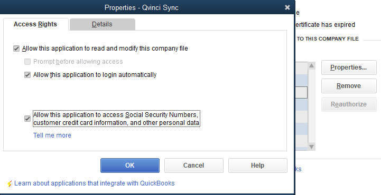Open Learn about applications that integrate with QuickBooks
The height and width of the screenshot is (195, 381).
coord(94,183)
